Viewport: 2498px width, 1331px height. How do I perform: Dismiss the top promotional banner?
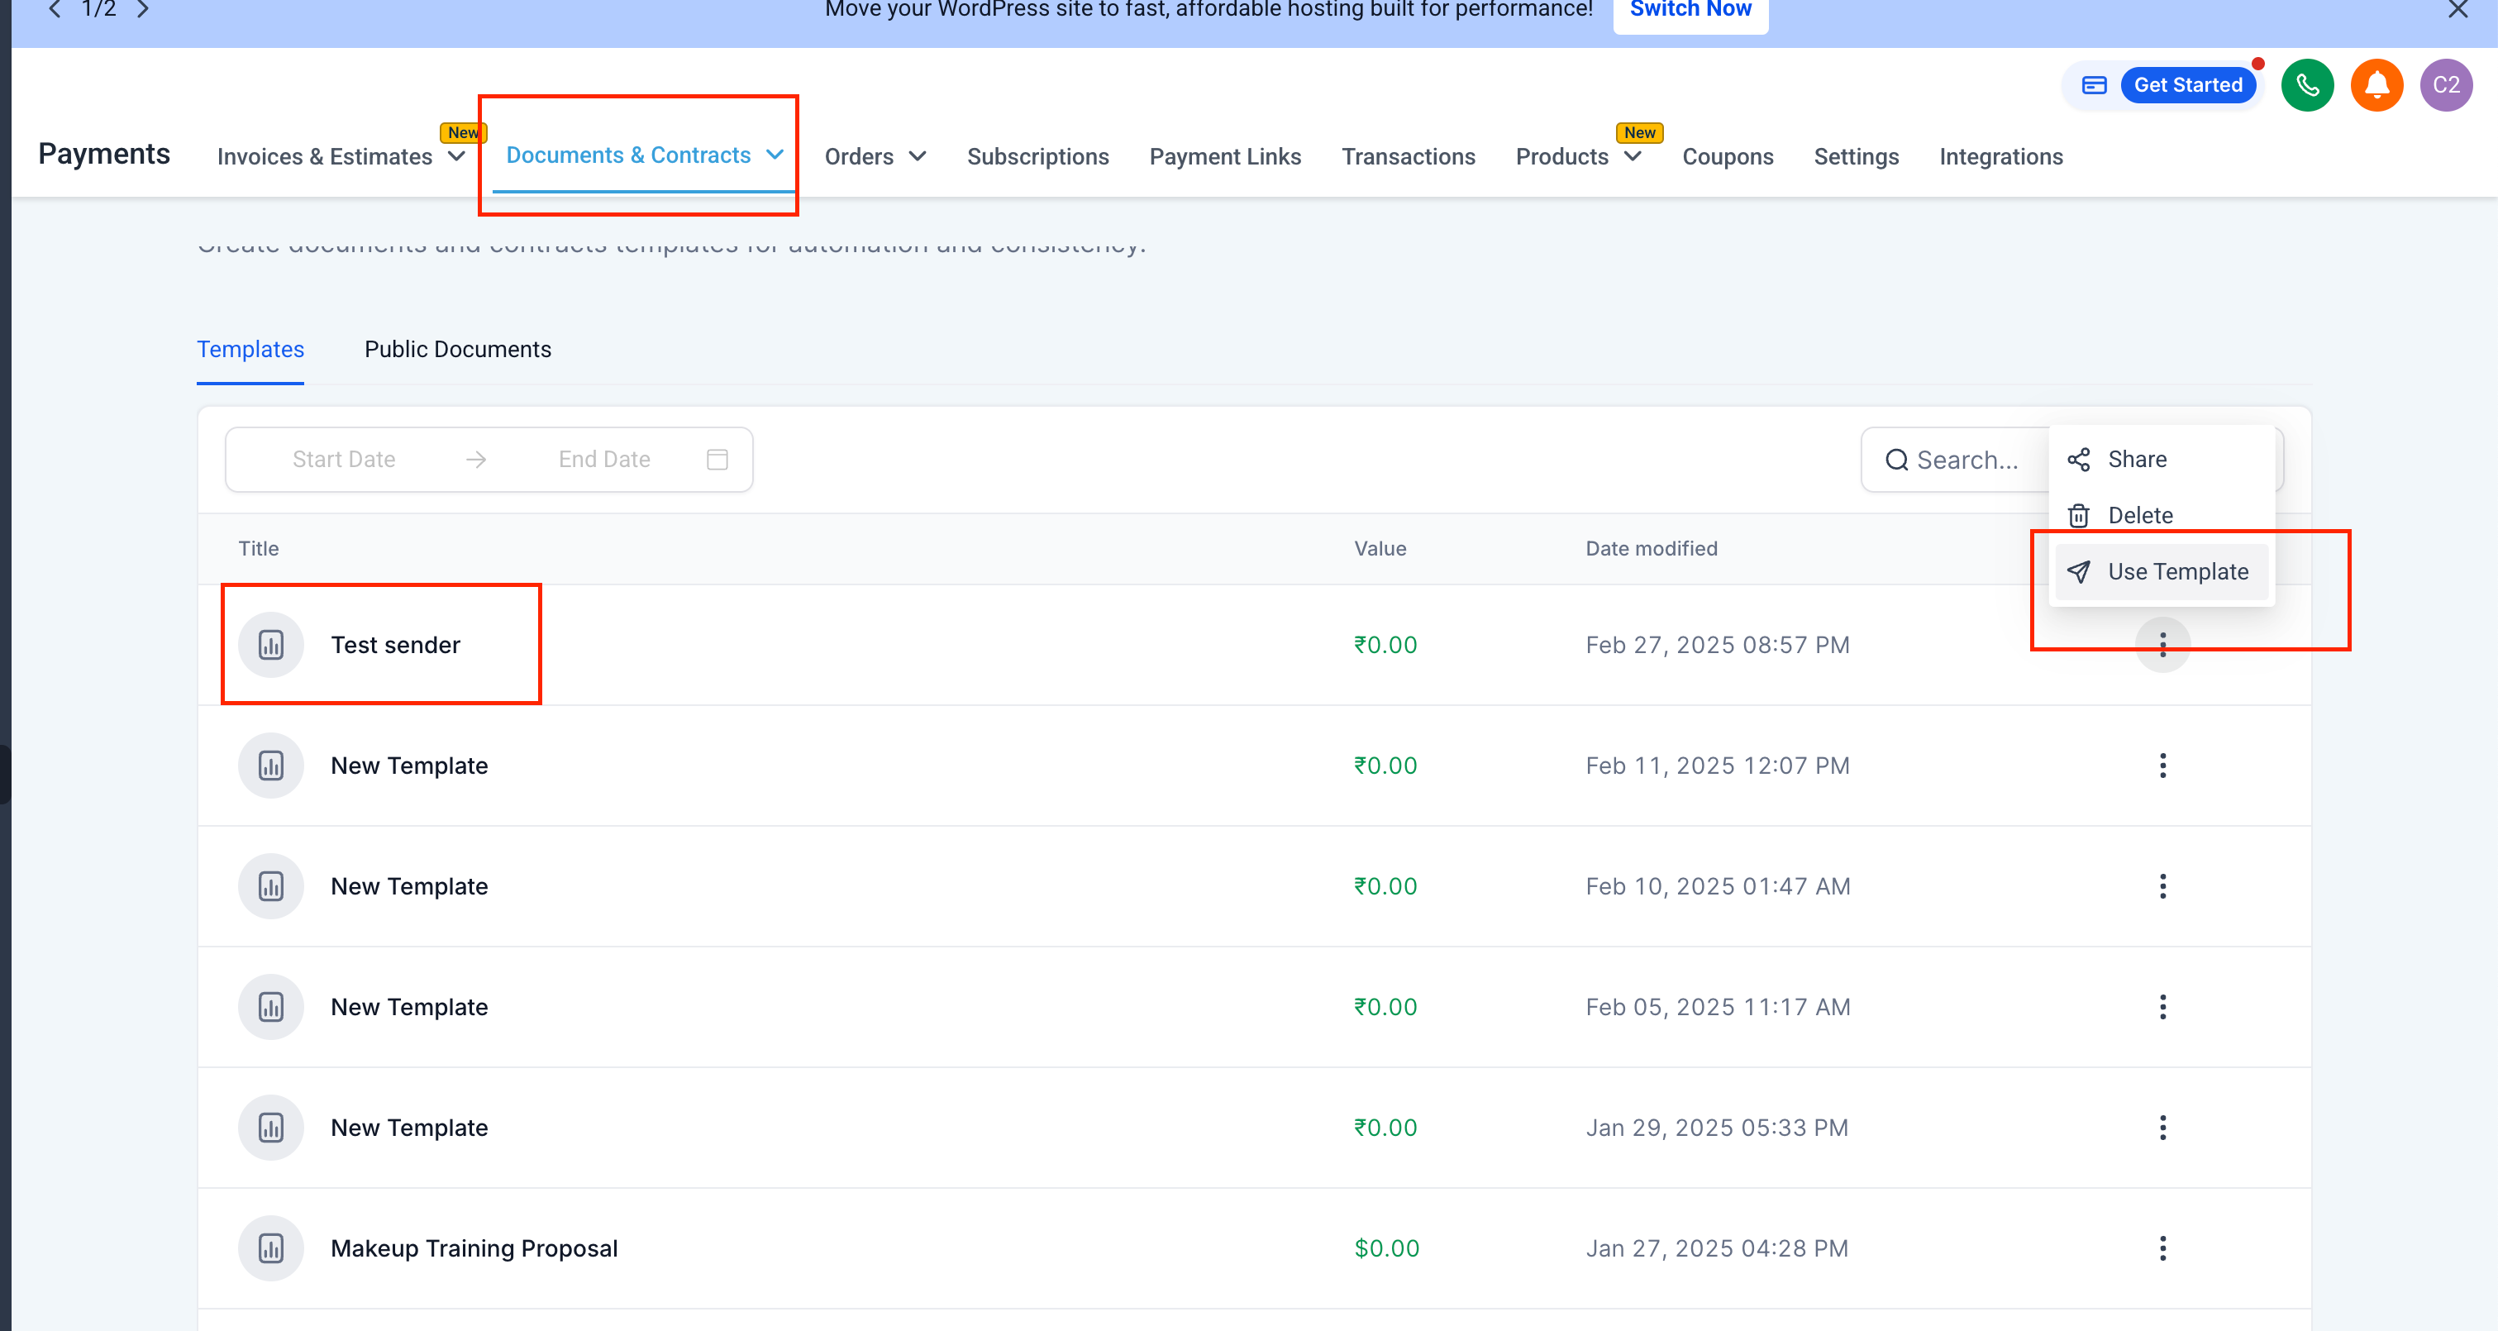[2457, 10]
